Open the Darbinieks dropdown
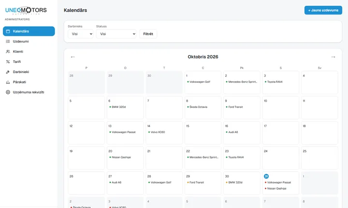The height and width of the screenshot is (208, 348). click(81, 34)
